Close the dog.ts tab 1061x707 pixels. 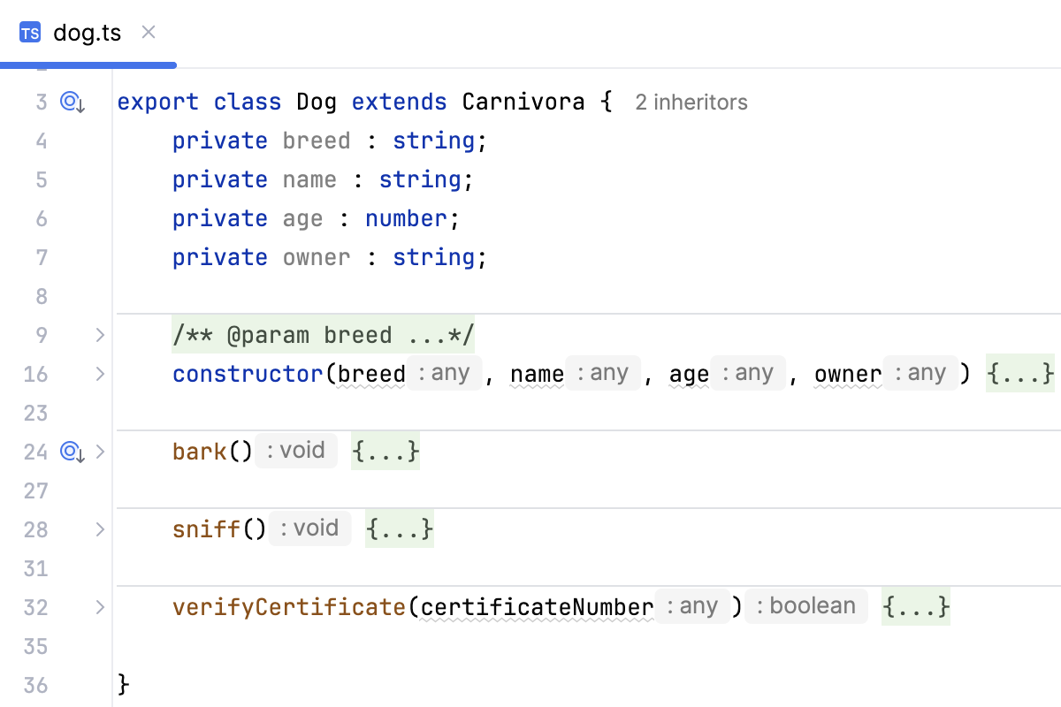pyautogui.click(x=148, y=32)
